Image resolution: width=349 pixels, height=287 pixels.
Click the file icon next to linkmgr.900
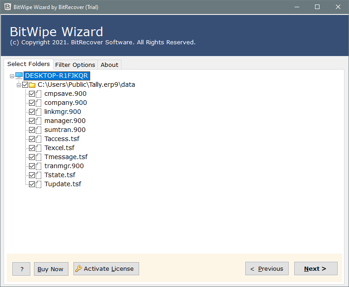pyautogui.click(x=39, y=112)
